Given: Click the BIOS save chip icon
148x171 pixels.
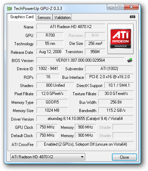Looking at the screenshot, I should [x=130, y=60].
